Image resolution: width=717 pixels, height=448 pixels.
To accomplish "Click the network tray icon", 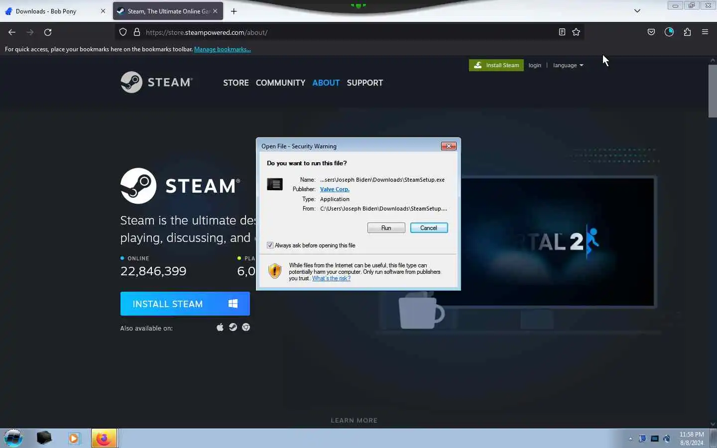I will (x=655, y=439).
